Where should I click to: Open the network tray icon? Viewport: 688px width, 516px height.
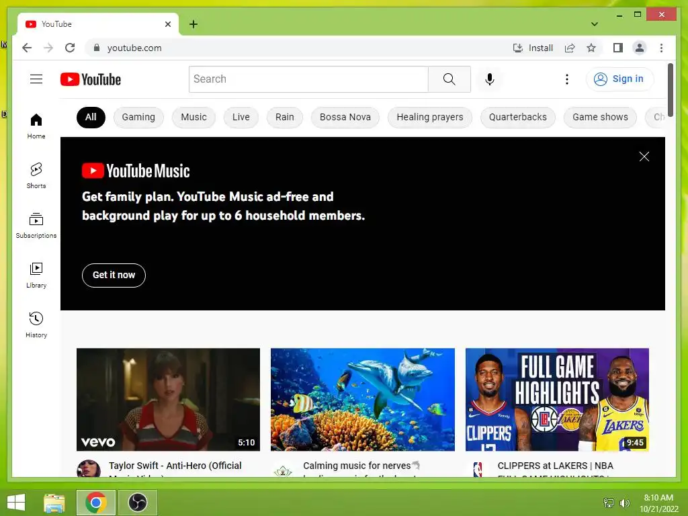click(x=608, y=503)
